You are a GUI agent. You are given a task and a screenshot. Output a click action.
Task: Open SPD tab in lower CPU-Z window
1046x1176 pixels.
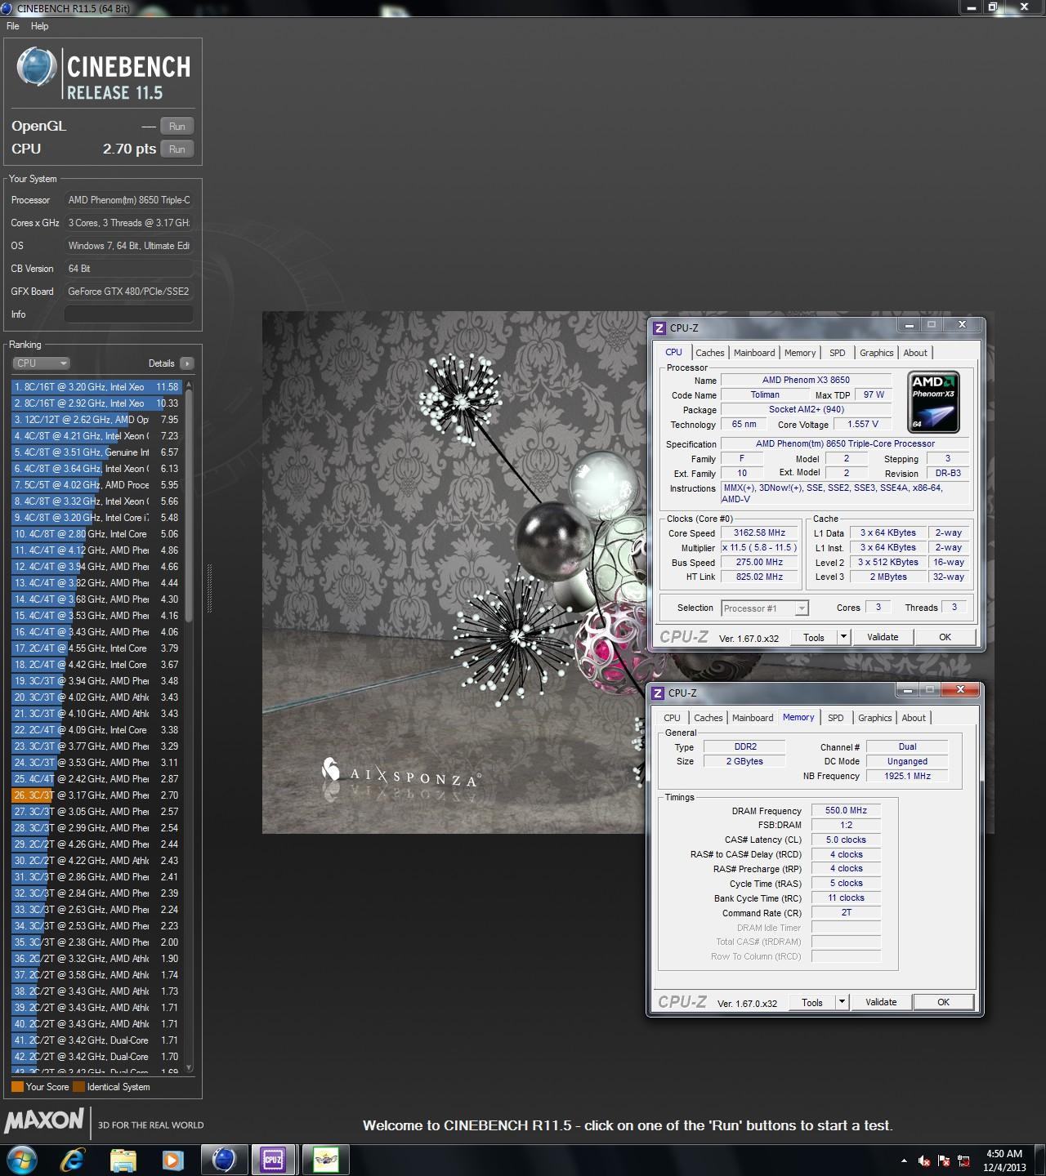(836, 718)
